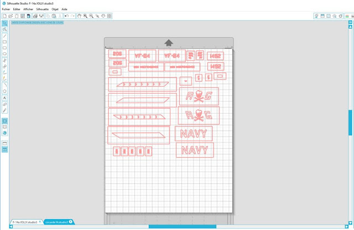Click the save floppy disk icon
The image size is (354, 230).
(23, 16)
